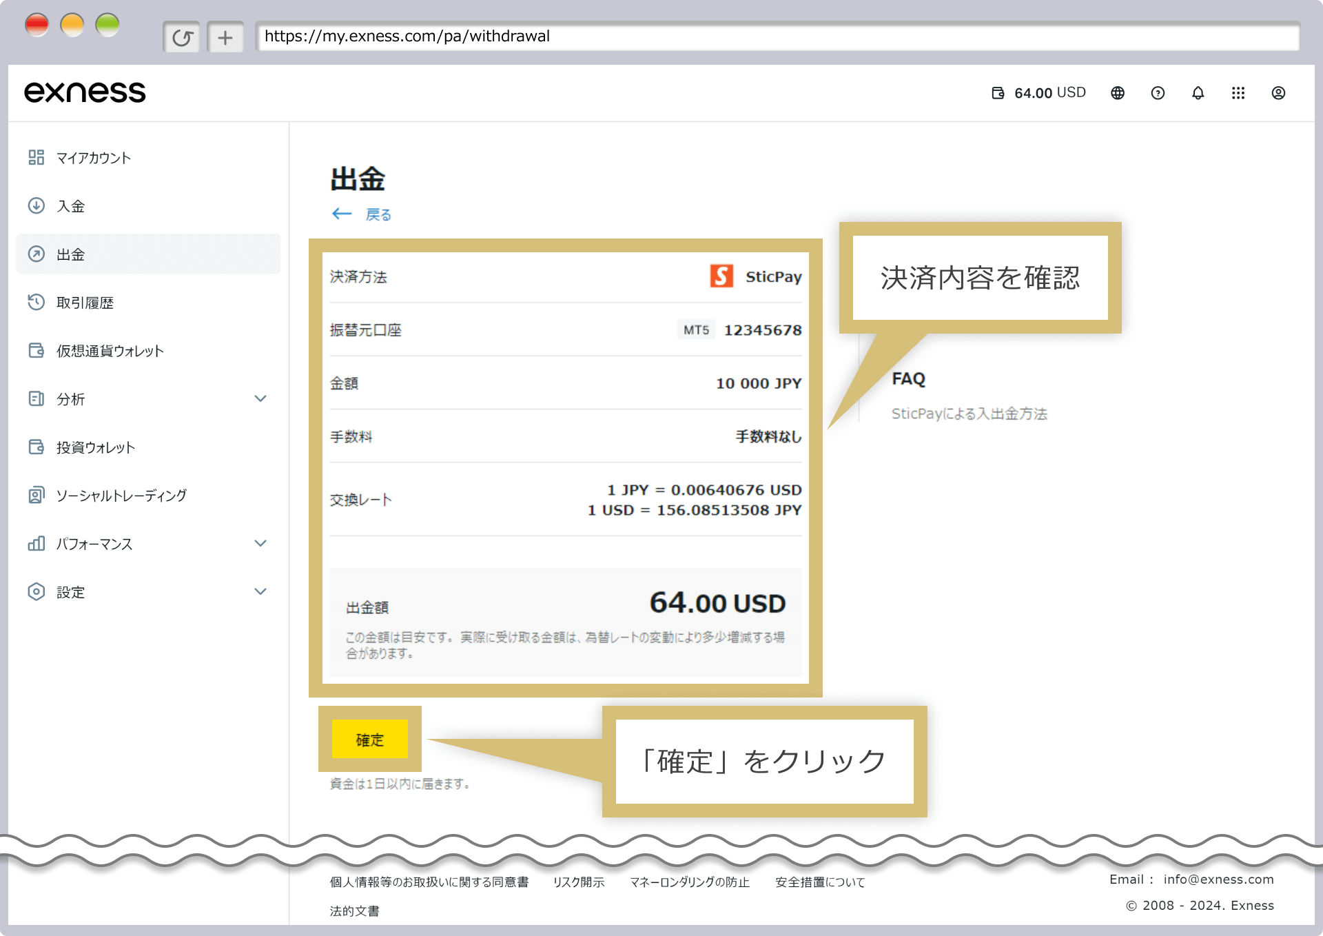The image size is (1323, 936).
Task: Click the exness logo
Action: coord(85,92)
